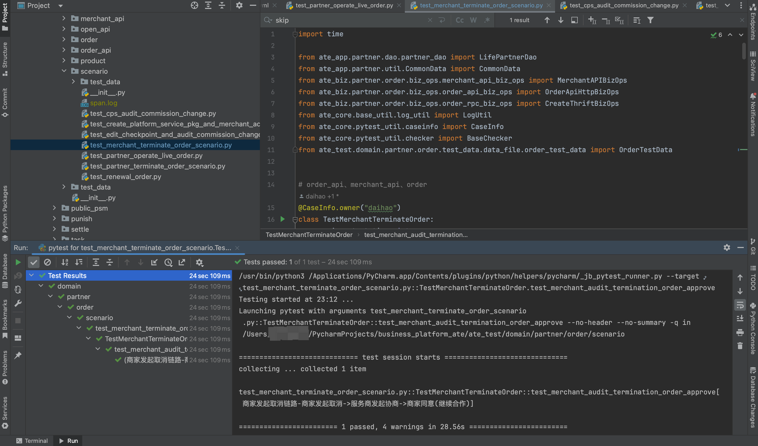Click Select Opened File target icon
758x446 pixels.
pyautogui.click(x=194, y=6)
